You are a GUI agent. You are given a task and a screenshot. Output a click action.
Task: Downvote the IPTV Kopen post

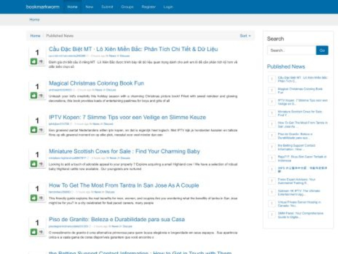pos(41,130)
